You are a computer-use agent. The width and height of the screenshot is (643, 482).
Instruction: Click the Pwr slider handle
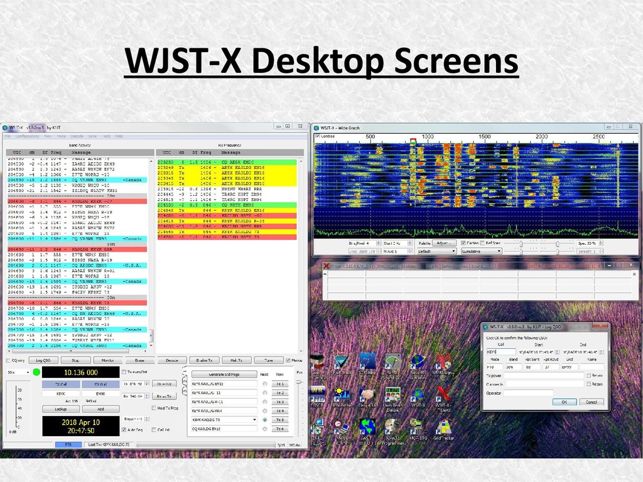tap(300, 382)
